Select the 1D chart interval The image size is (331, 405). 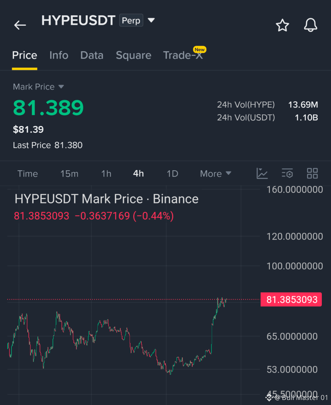[x=173, y=174]
